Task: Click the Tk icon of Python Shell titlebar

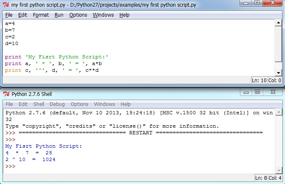Action: (x=6, y=94)
